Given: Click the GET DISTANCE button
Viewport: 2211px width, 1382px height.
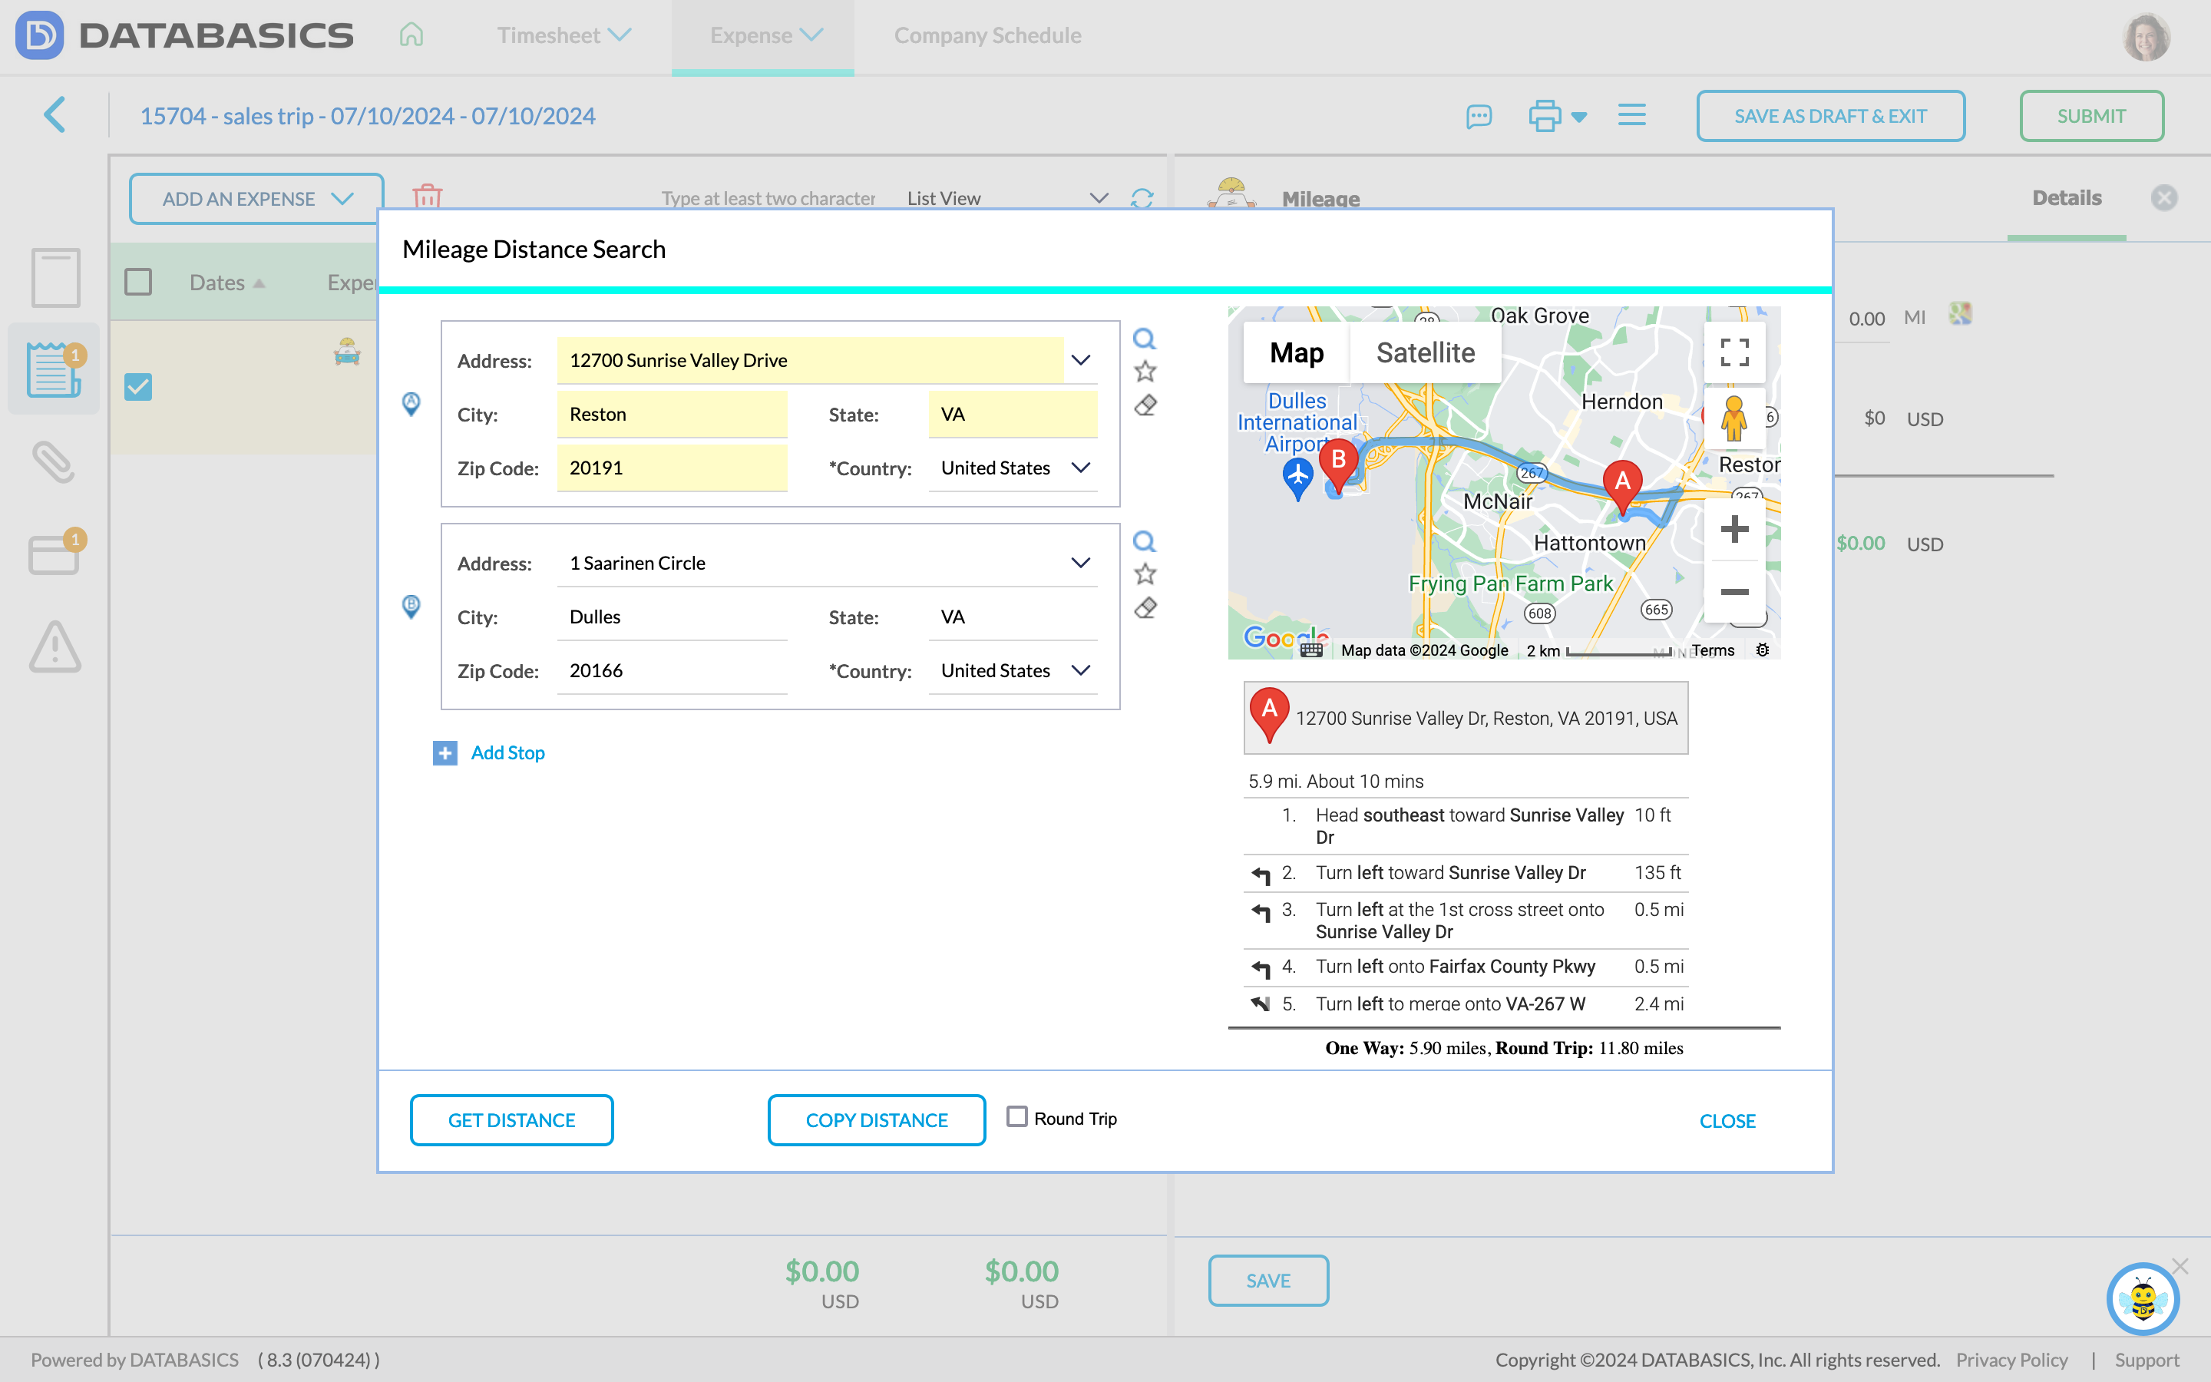Looking at the screenshot, I should 511,1119.
